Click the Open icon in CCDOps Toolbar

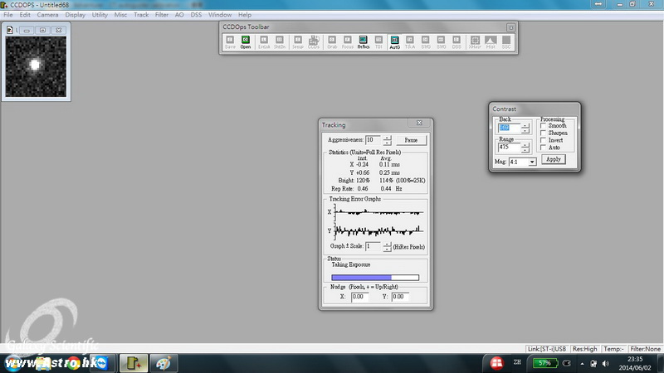pyautogui.click(x=246, y=42)
